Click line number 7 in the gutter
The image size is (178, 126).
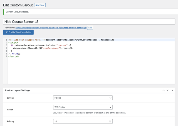coord(7,57)
